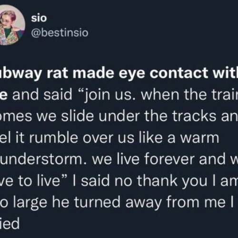This screenshot has height=238, width=238.
Task: Click the phrase "we live forever"
Action: point(143,159)
